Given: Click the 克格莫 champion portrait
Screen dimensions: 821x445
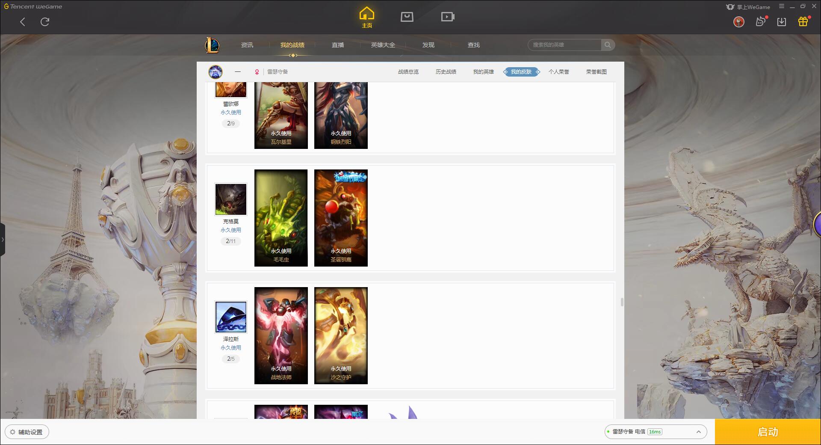Looking at the screenshot, I should click(231, 199).
